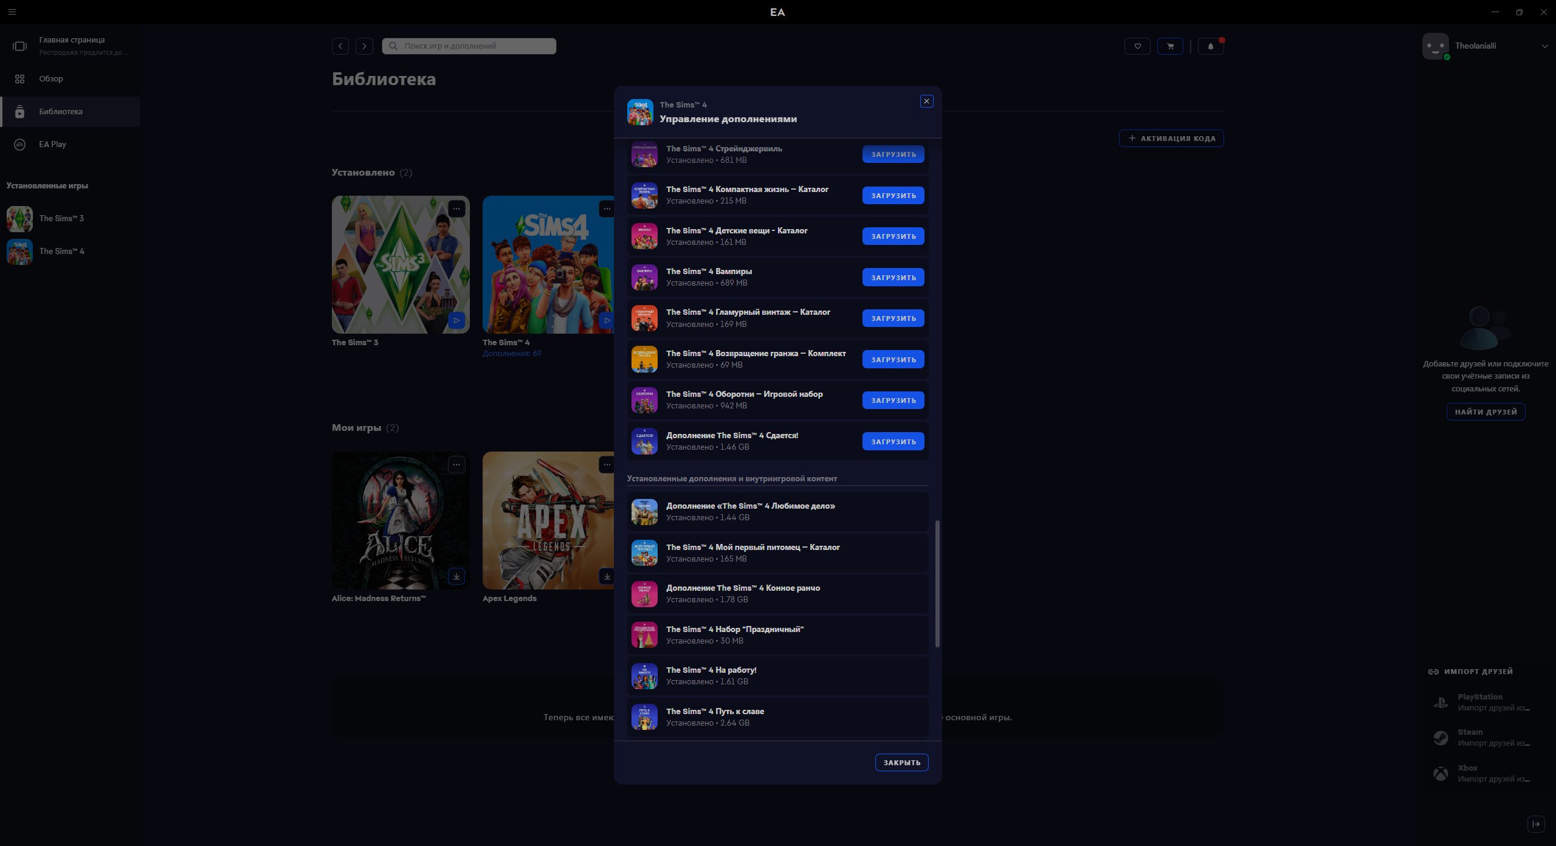The image size is (1556, 846).
Task: Click the Конное ранчо pack icon
Action: pyautogui.click(x=644, y=594)
